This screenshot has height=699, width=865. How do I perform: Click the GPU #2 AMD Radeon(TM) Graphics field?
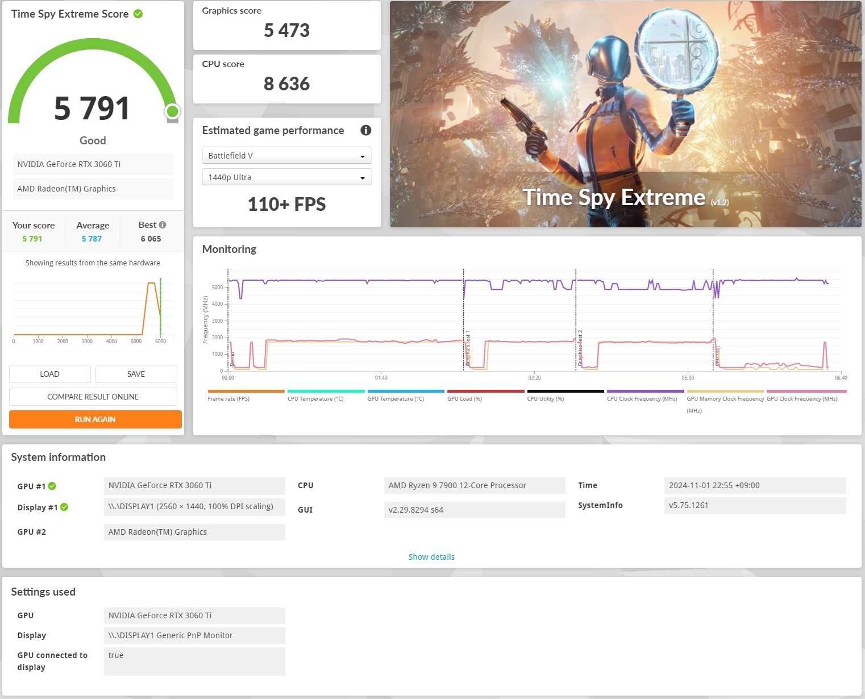click(194, 532)
